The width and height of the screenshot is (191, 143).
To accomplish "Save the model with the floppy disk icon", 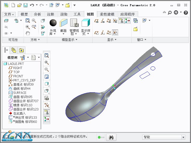I will pos(25,5).
